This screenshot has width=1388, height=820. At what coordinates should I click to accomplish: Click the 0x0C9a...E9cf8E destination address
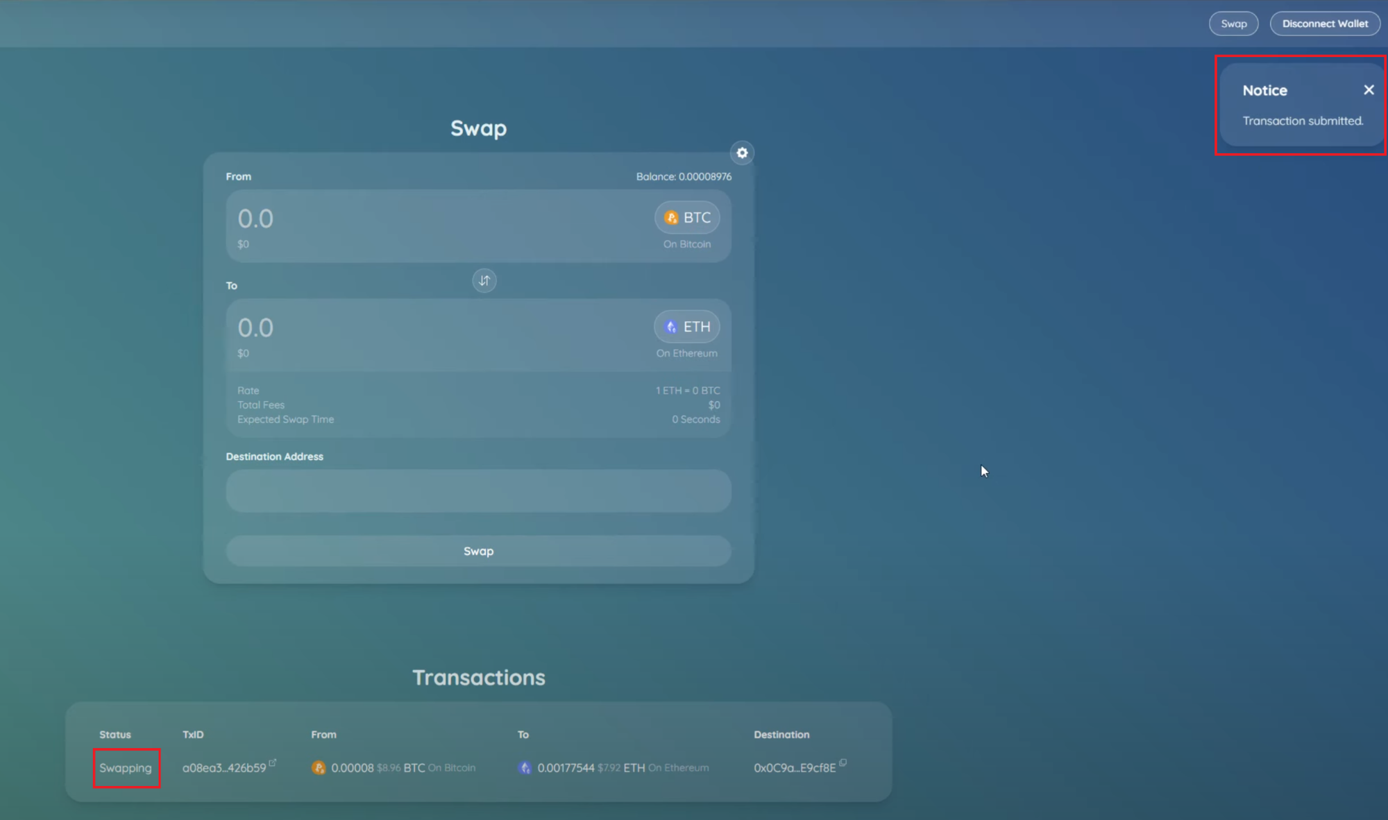(795, 768)
